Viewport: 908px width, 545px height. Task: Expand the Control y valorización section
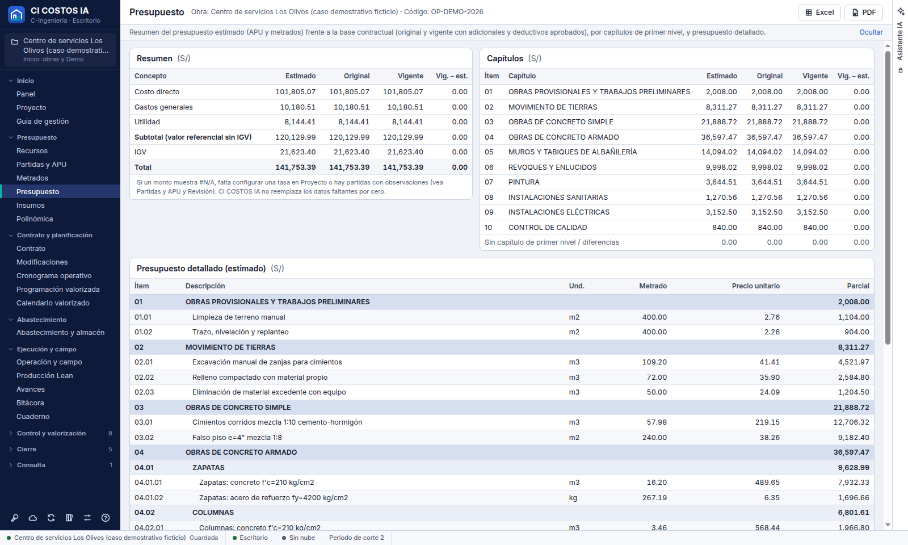pos(60,433)
